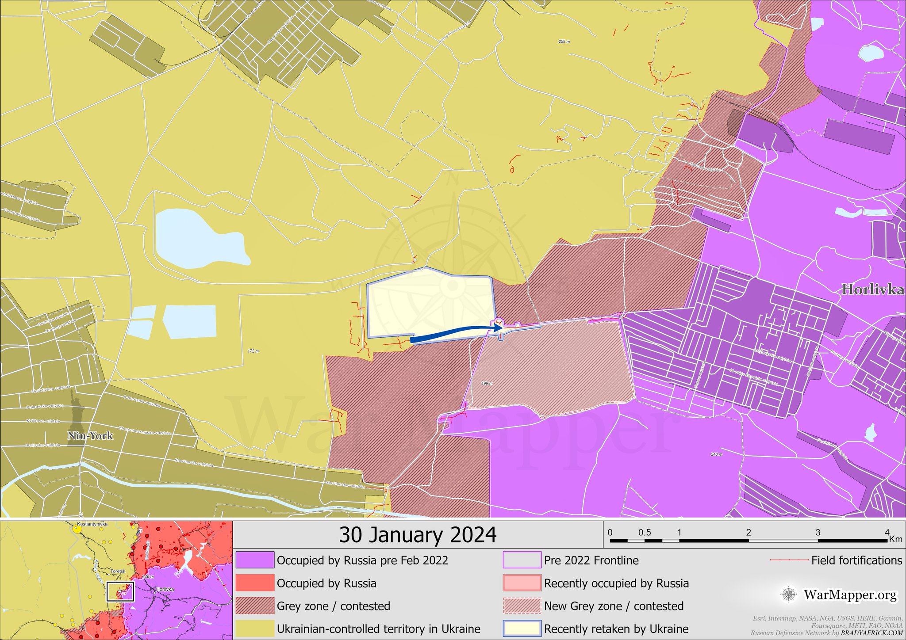Click the BRADYAFRICK.COM credit link
Image resolution: width=906 pixels, height=640 pixels.
pos(871,633)
